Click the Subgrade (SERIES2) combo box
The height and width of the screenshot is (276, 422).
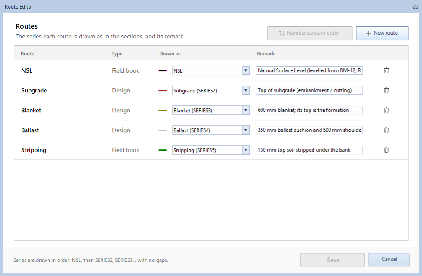[211, 90]
